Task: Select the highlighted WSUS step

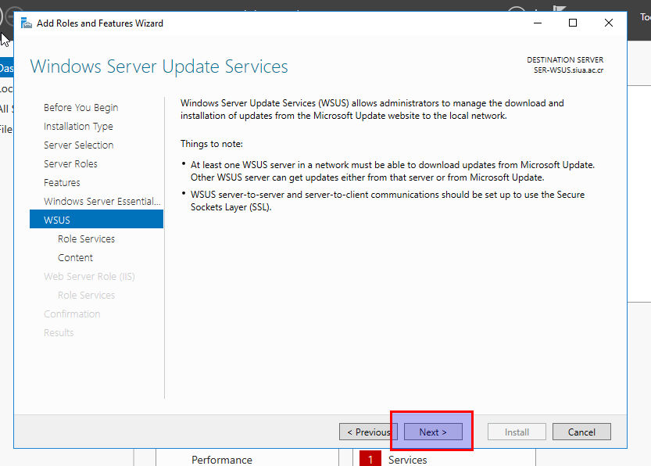Action: pos(96,219)
